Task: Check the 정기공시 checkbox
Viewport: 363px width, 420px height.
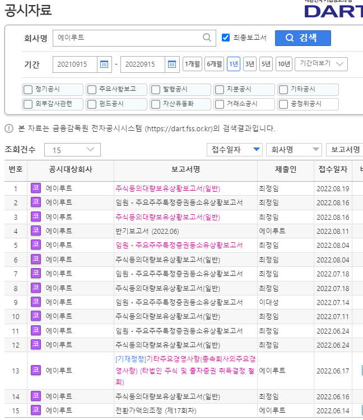Action: (28, 90)
